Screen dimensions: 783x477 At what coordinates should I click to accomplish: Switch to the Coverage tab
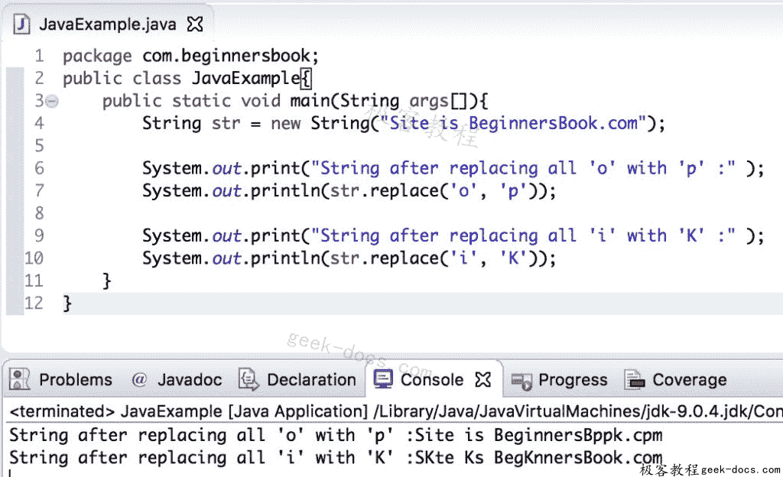(x=689, y=379)
